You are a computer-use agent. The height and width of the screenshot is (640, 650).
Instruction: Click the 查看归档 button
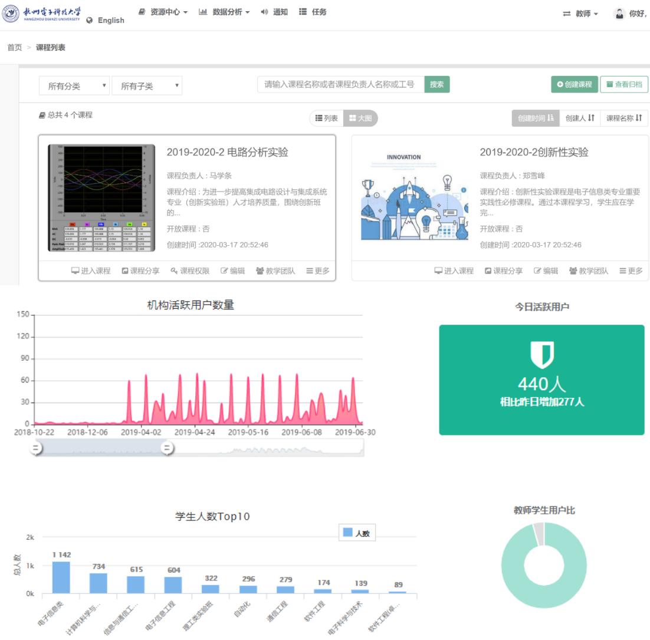[623, 84]
